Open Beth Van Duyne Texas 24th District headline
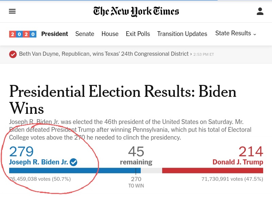Image resolution: width=272 pixels, height=199 pixels. tap(104, 54)
